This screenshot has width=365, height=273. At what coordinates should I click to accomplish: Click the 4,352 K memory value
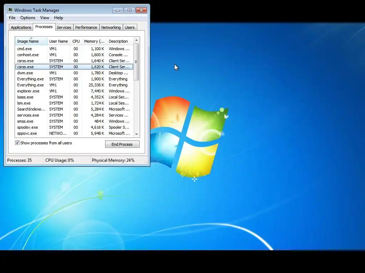click(97, 97)
